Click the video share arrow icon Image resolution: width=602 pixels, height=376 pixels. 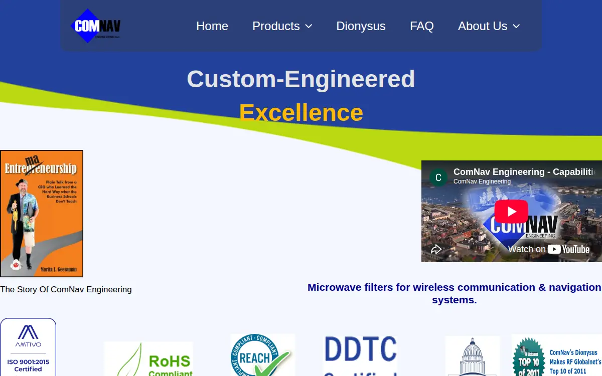(436, 249)
